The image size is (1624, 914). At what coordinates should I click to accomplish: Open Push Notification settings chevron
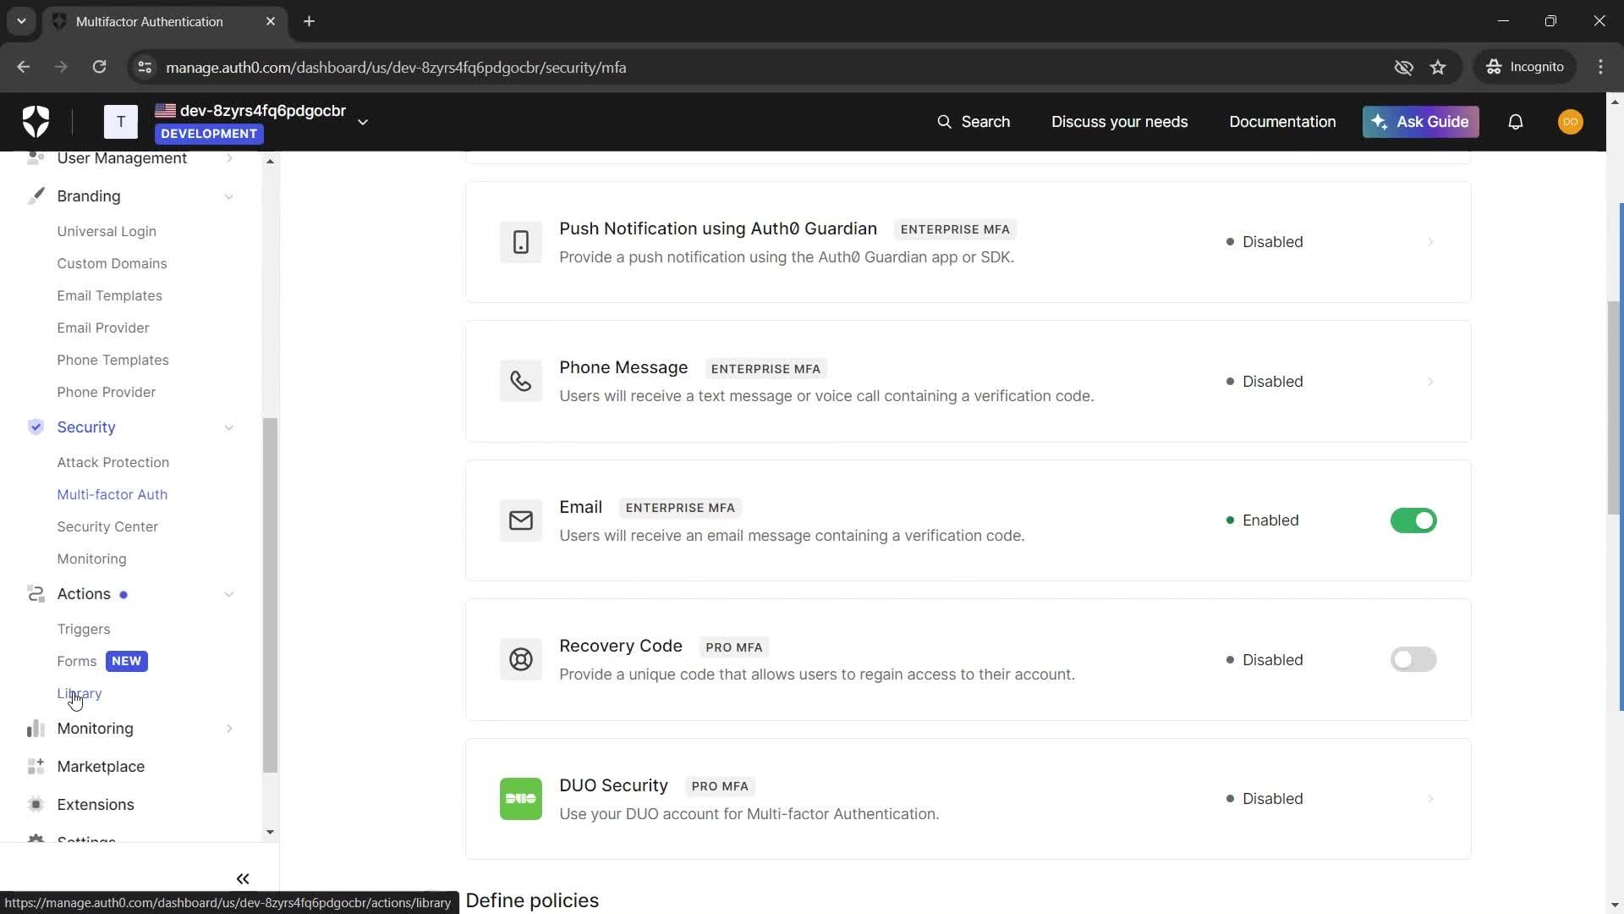point(1430,242)
